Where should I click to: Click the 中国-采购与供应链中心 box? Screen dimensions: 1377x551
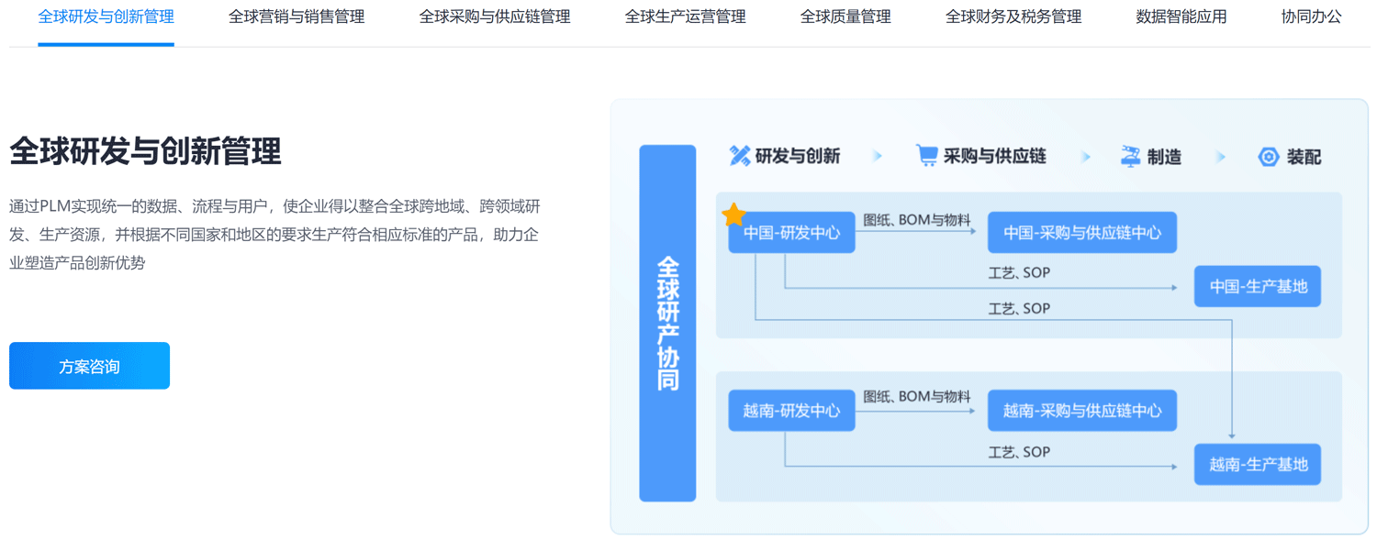tap(1081, 233)
